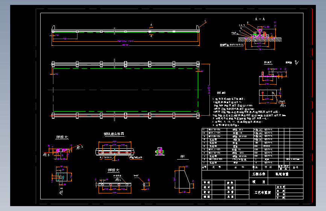Select the "审核" cell in title block
The height and width of the screenshot is (211, 326).
pos(207,182)
